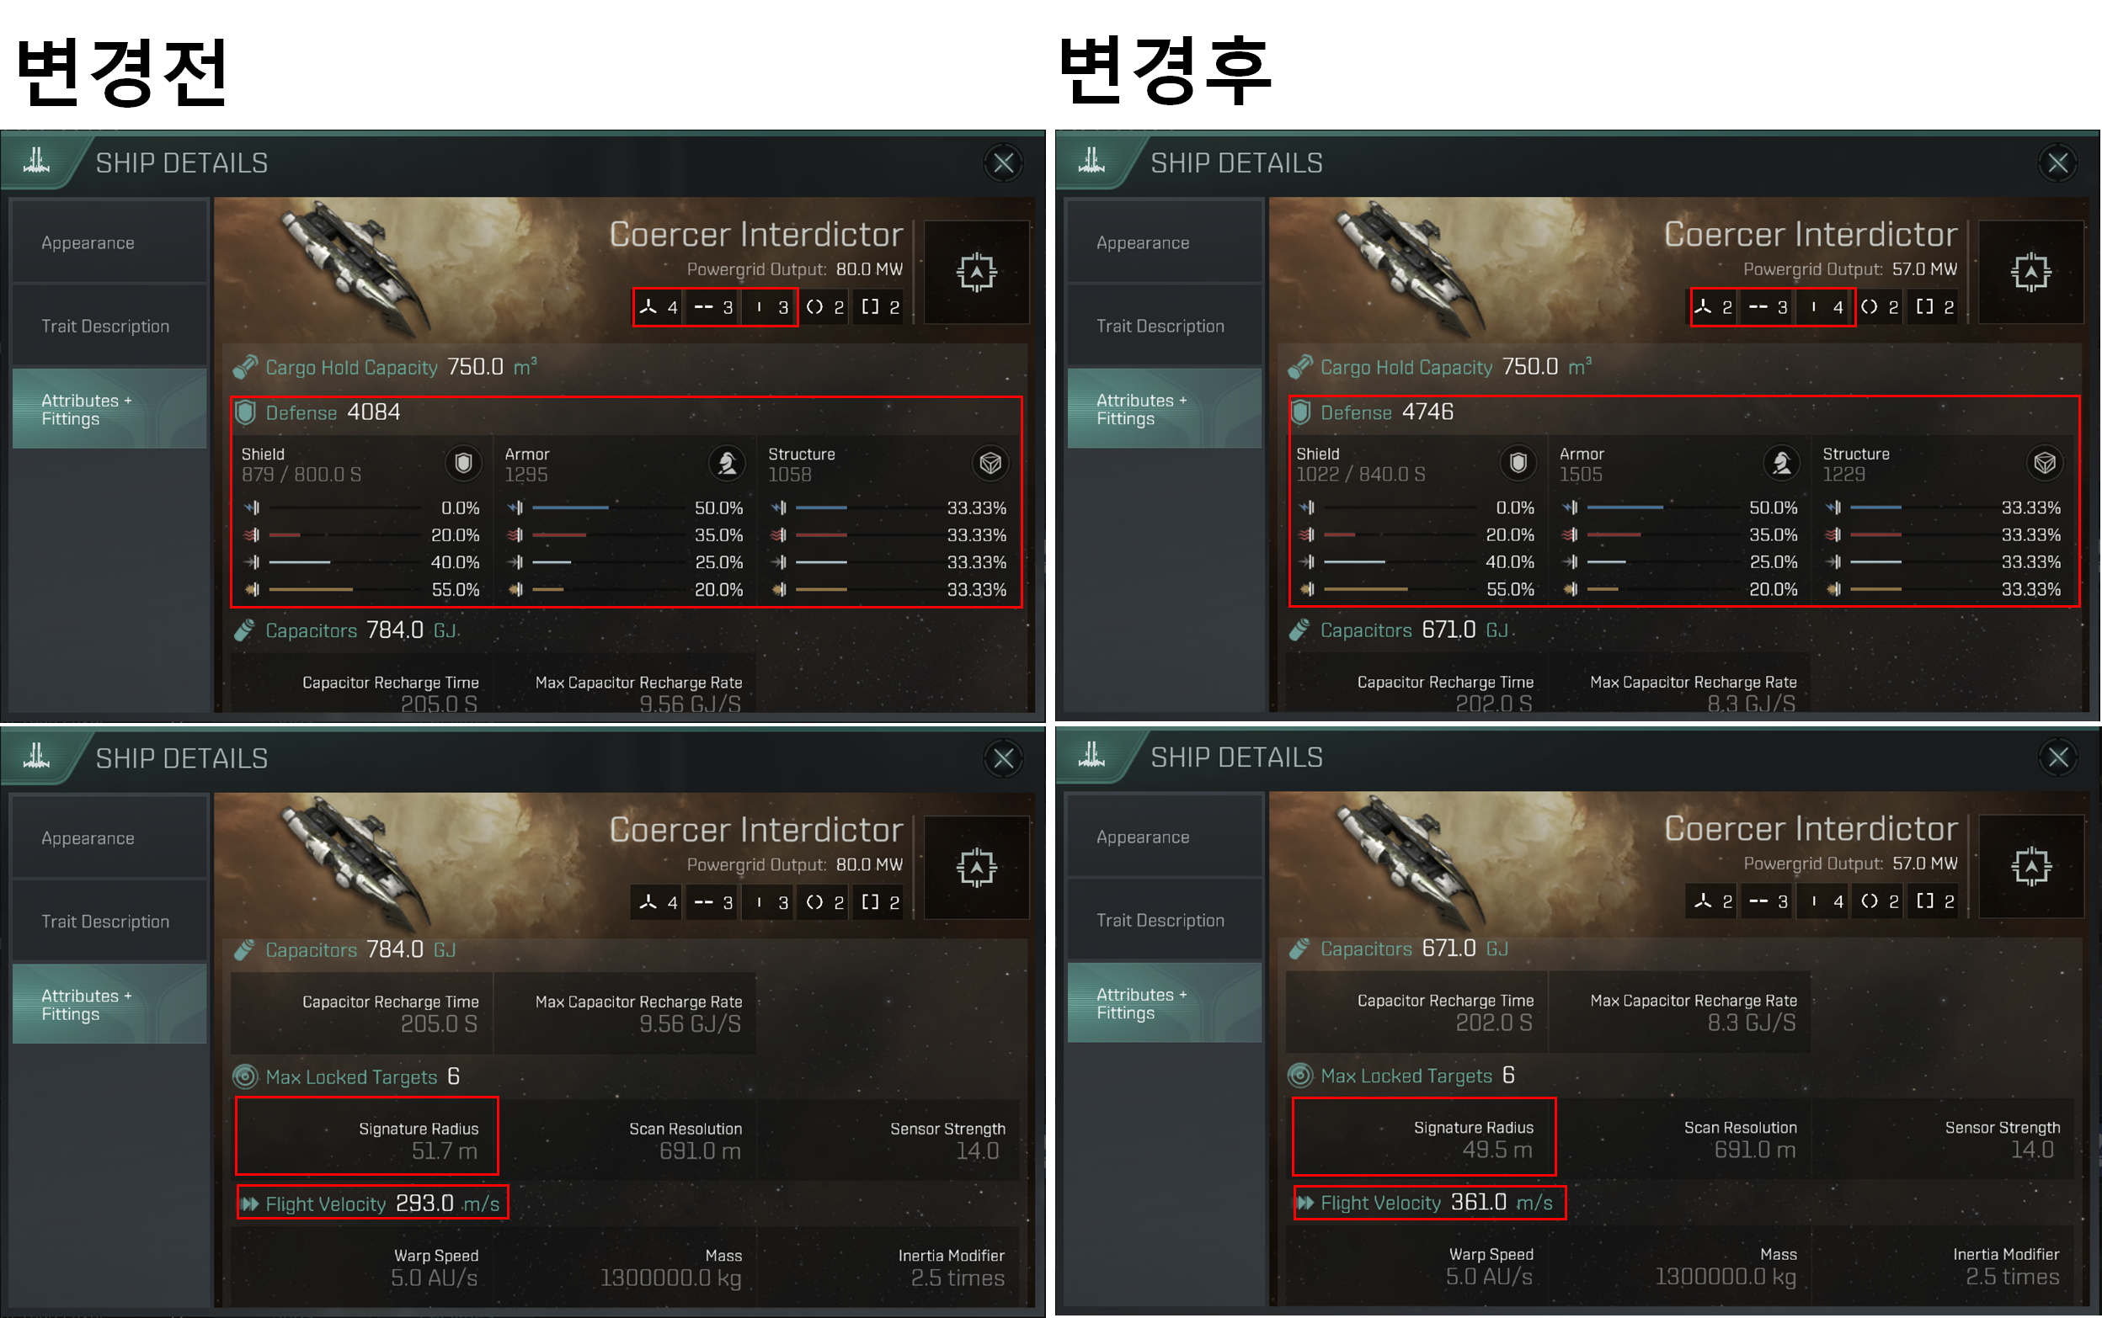Click the fitting icon in the Defense 4746 panel header
Screen dimensions: 2102x1318
click(x=2030, y=272)
